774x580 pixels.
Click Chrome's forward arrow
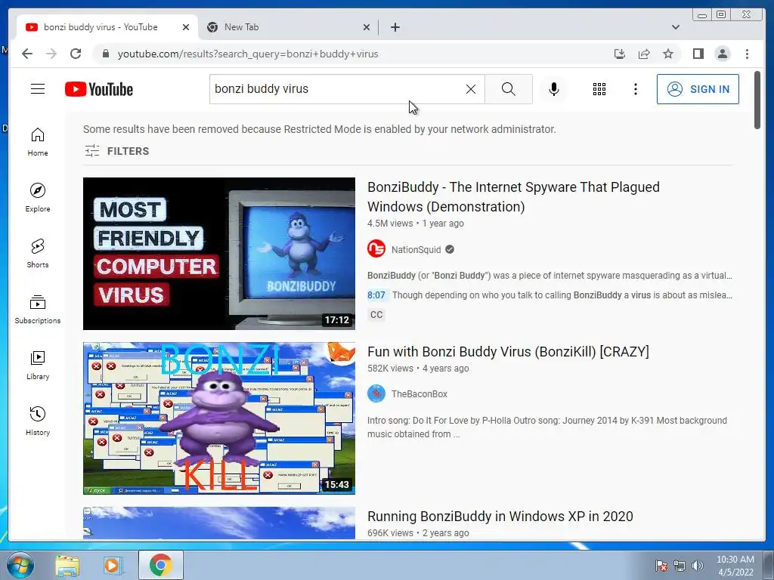pos(51,54)
